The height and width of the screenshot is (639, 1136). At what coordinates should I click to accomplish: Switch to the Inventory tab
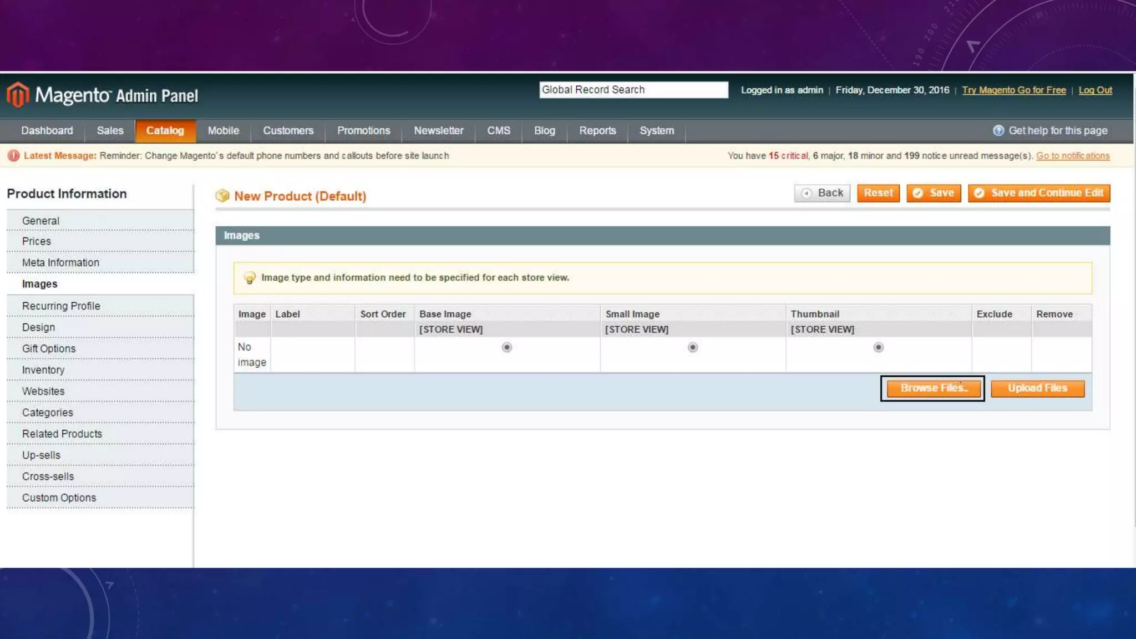tap(43, 370)
